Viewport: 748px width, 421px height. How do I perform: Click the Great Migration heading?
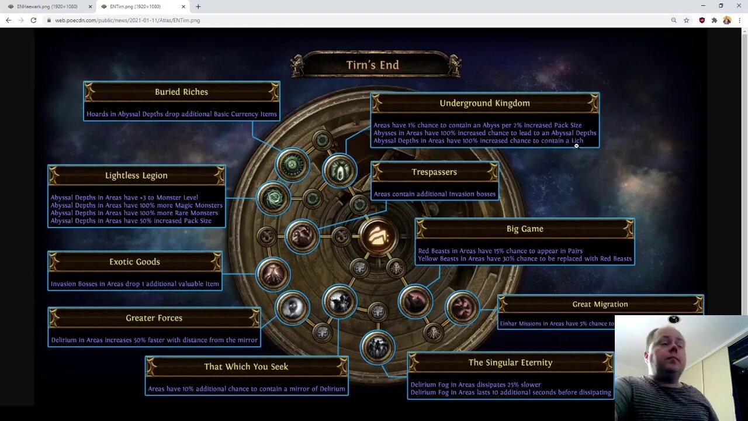(600, 304)
